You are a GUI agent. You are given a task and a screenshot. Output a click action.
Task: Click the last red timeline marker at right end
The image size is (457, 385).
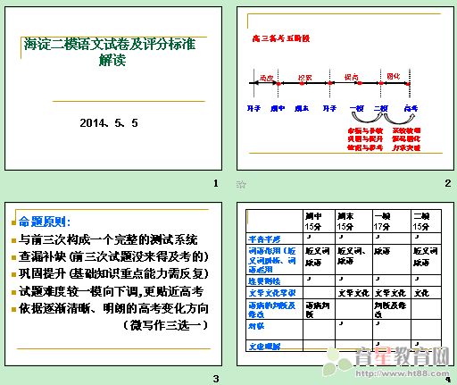click(409, 84)
